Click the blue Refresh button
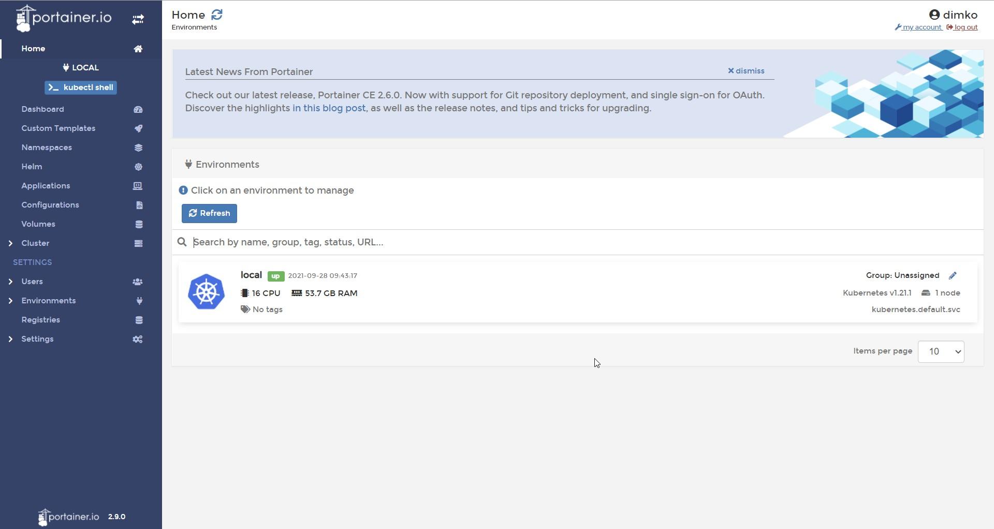Viewport: 994px width, 529px height. (209, 213)
